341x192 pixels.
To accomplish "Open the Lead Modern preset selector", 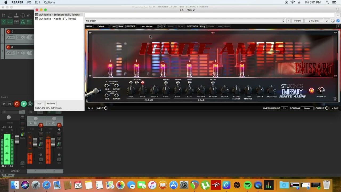I will (x=147, y=26).
